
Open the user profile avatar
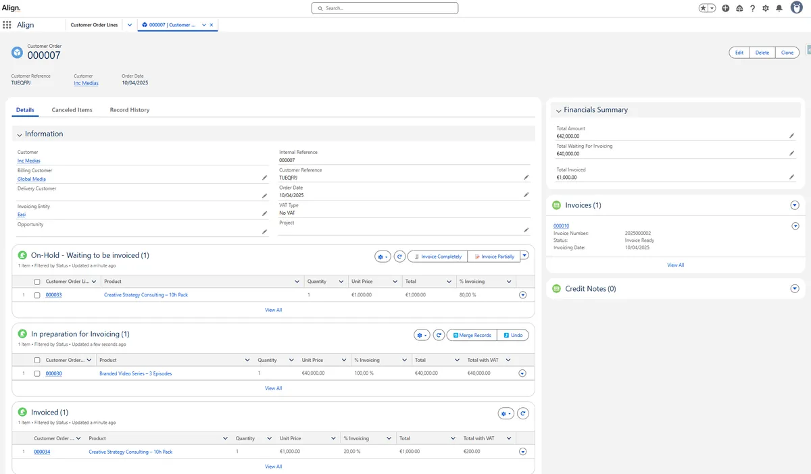point(796,7)
